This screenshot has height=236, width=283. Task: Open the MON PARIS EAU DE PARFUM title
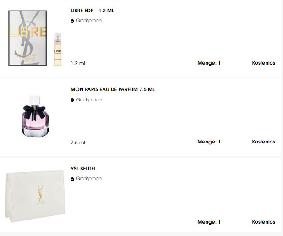(113, 89)
